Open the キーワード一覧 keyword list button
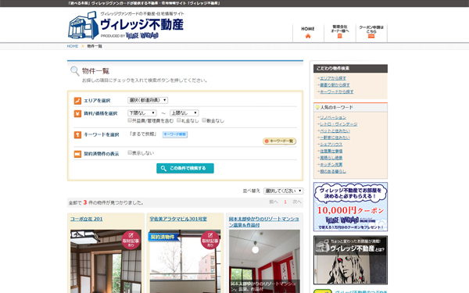 click(279, 141)
